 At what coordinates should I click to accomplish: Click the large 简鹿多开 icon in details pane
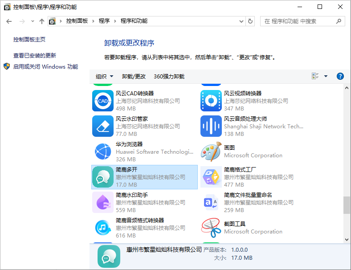(x=109, y=256)
